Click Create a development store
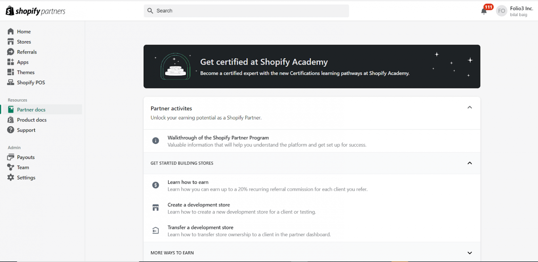This screenshot has width=538, height=262. click(x=199, y=205)
